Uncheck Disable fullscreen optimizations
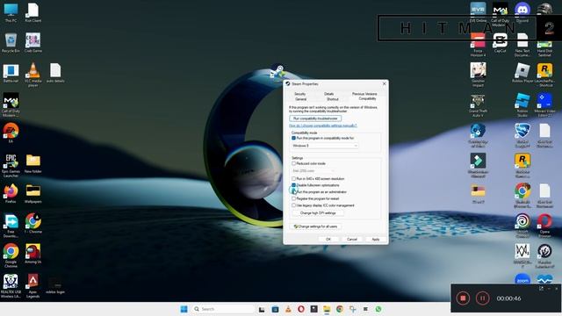562x316 pixels. [293, 185]
